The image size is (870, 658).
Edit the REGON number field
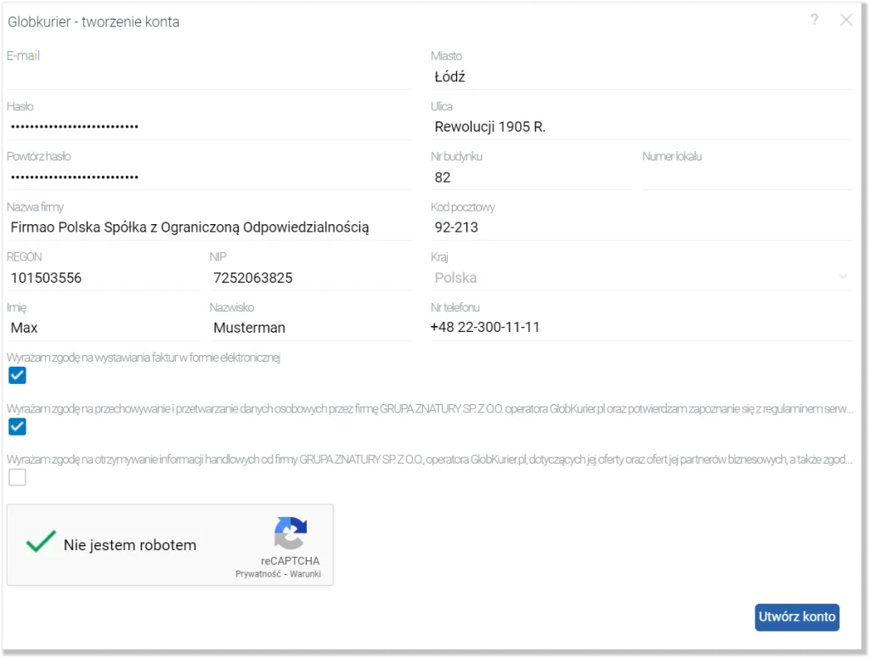(x=104, y=278)
